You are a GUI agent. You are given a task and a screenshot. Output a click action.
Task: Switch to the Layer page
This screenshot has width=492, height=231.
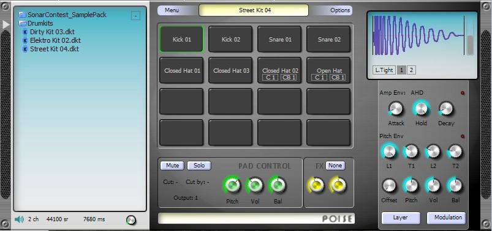point(401,218)
